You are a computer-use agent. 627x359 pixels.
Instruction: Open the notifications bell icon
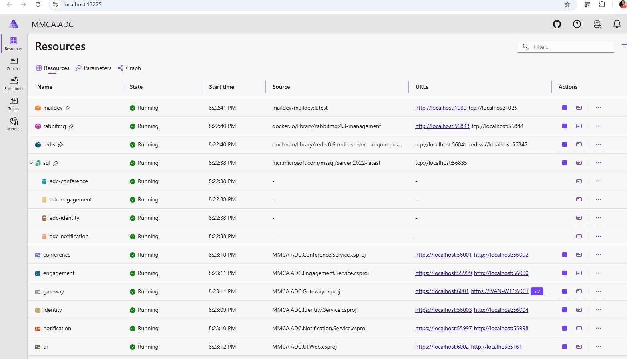pos(617,24)
